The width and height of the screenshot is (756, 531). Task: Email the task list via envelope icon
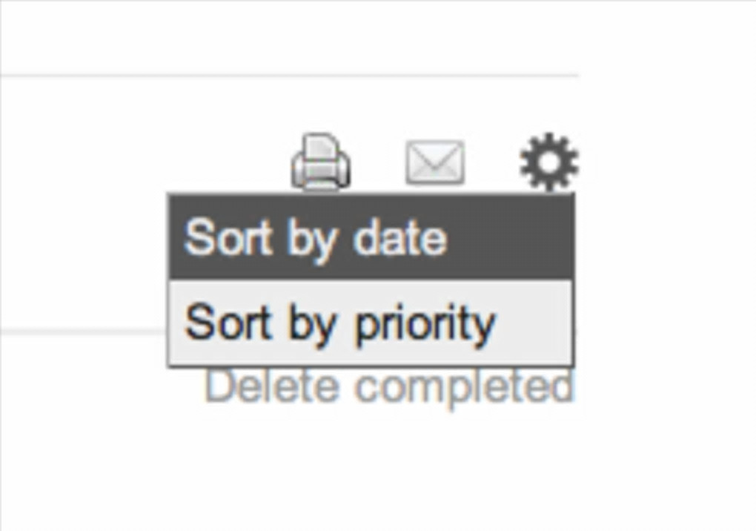click(435, 162)
